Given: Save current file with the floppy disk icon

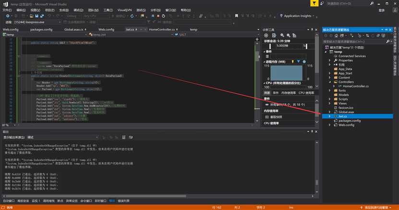Looking at the screenshot, I should coord(37,16).
